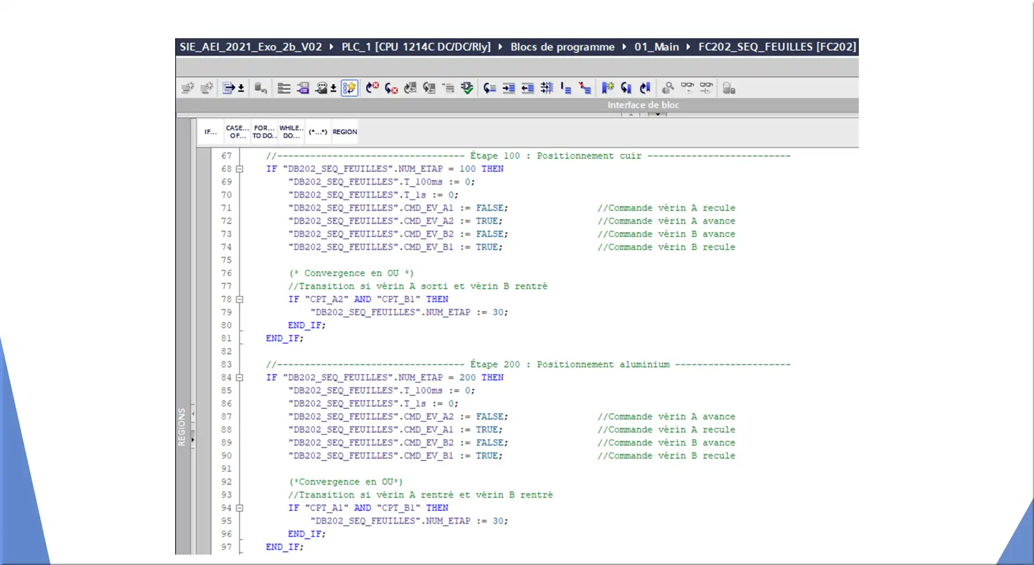
Task: Open the REGIONS side panel tab
Action: click(x=181, y=427)
